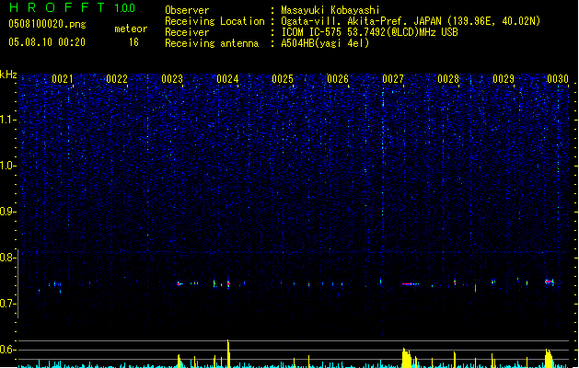This screenshot has width=579, height=368.
Task: Select antenna text A504HB(yagi 4el)
Action: point(325,43)
